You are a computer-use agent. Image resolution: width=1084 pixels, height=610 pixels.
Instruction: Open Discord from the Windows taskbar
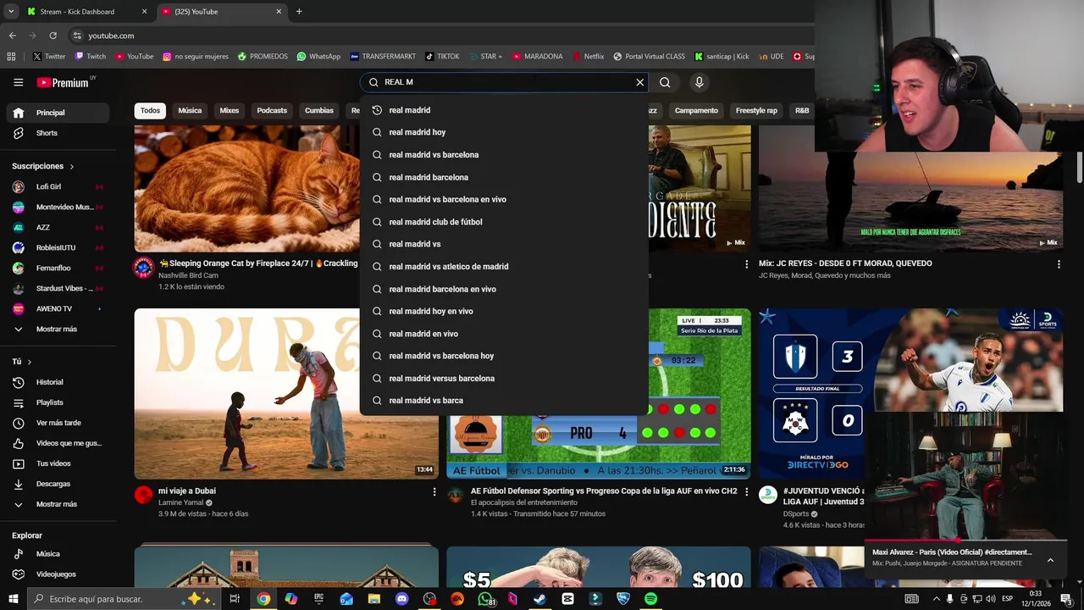click(x=401, y=599)
